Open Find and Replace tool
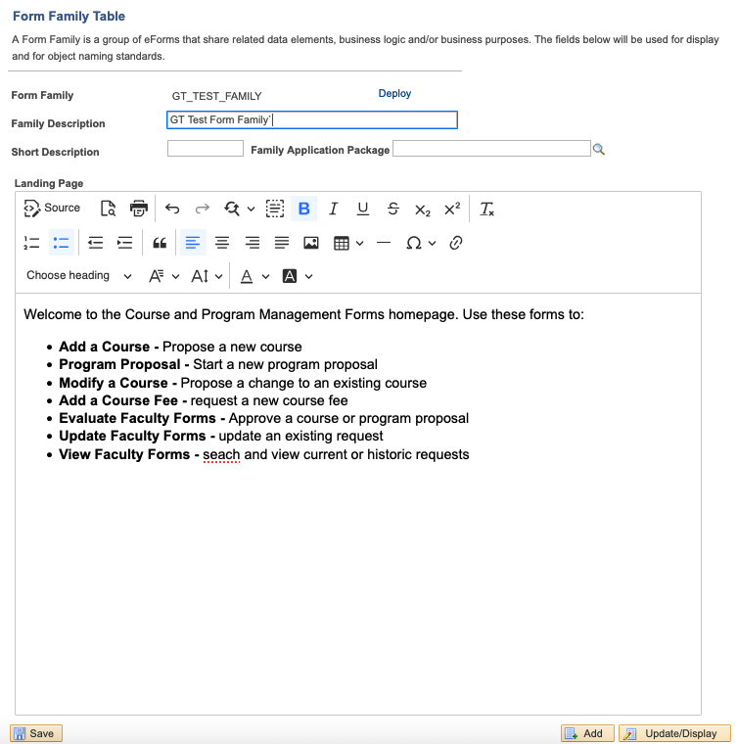The width and height of the screenshot is (738, 744). [232, 209]
